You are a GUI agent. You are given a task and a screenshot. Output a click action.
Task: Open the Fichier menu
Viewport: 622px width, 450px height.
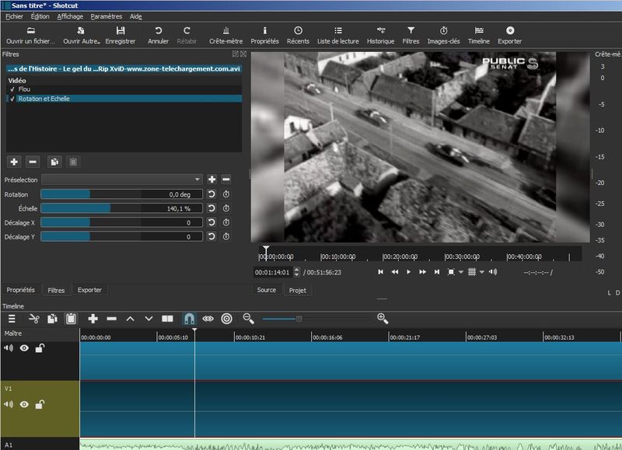[x=14, y=16]
